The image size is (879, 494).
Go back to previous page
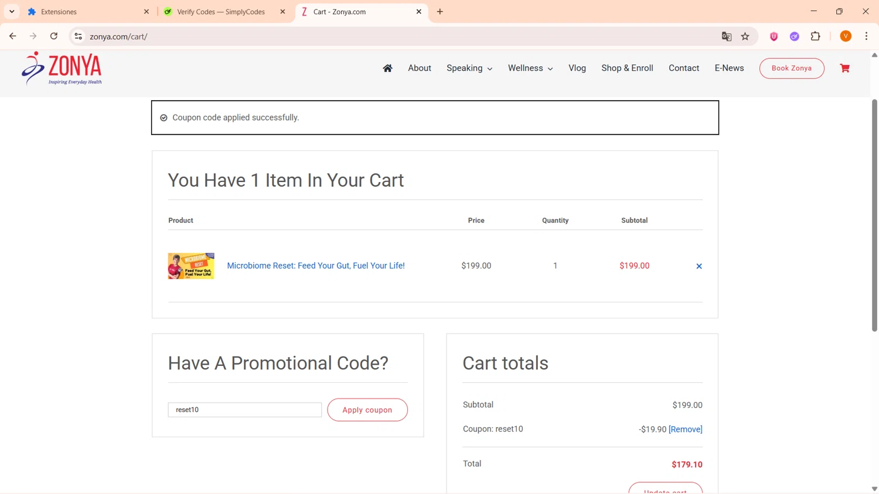(x=13, y=36)
